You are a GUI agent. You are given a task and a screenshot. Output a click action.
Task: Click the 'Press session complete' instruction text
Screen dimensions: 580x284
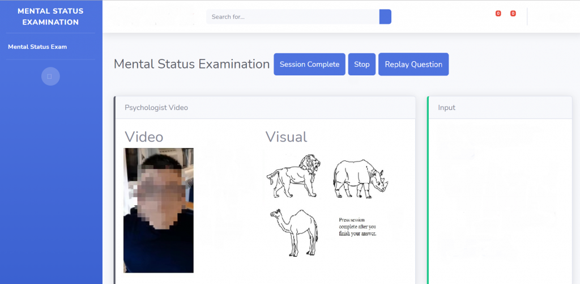point(357,227)
